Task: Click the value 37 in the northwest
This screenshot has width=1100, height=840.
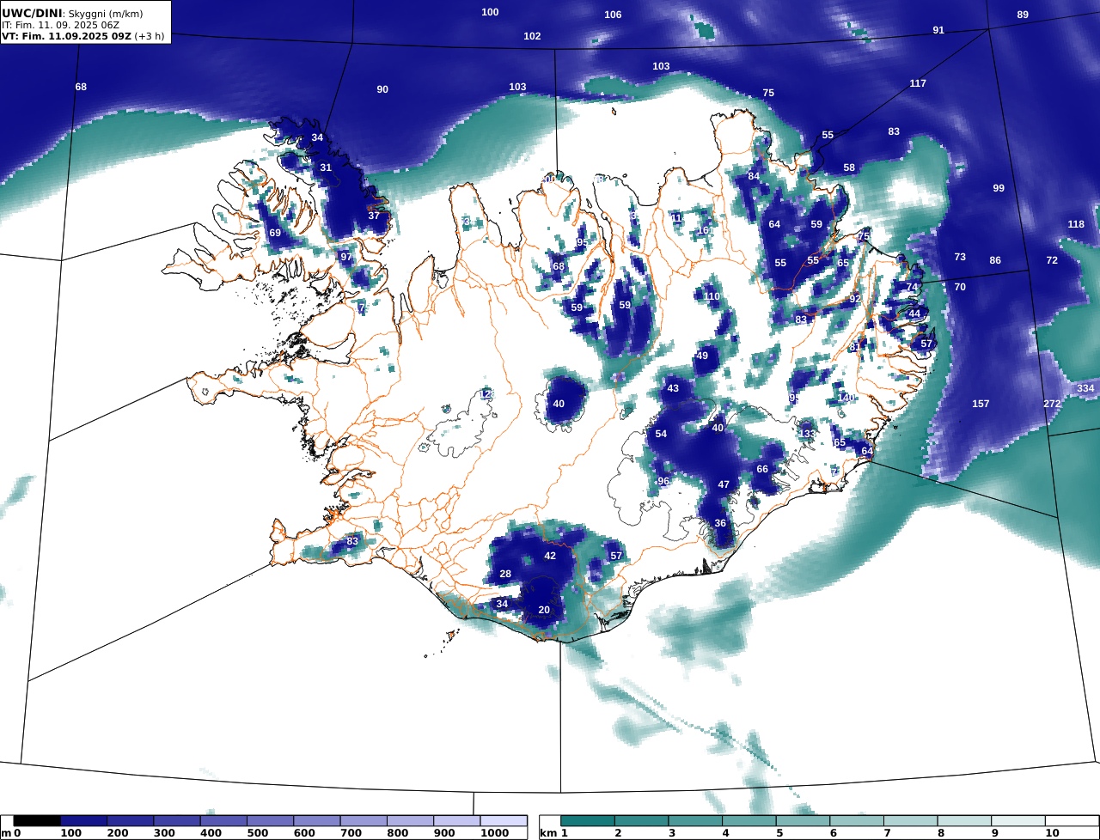Action: pos(374,216)
